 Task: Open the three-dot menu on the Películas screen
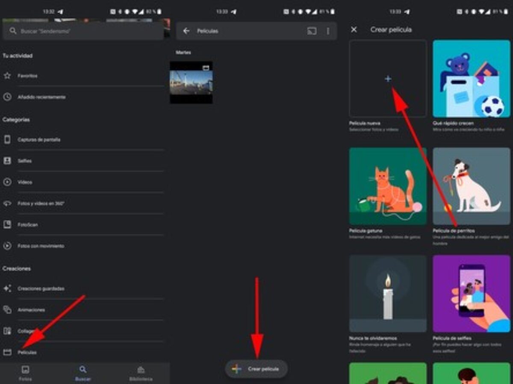pyautogui.click(x=328, y=31)
